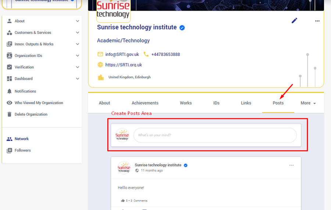Click the info@SRTI.gov.uk email link

122,55
